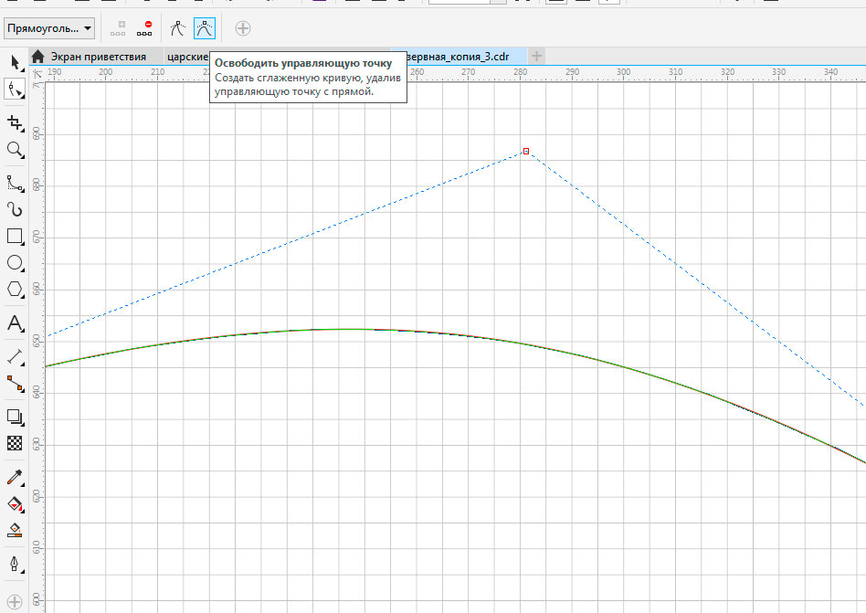The height and width of the screenshot is (613, 866).
Task: Select the Drop Shadow tool
Action: tap(15, 417)
